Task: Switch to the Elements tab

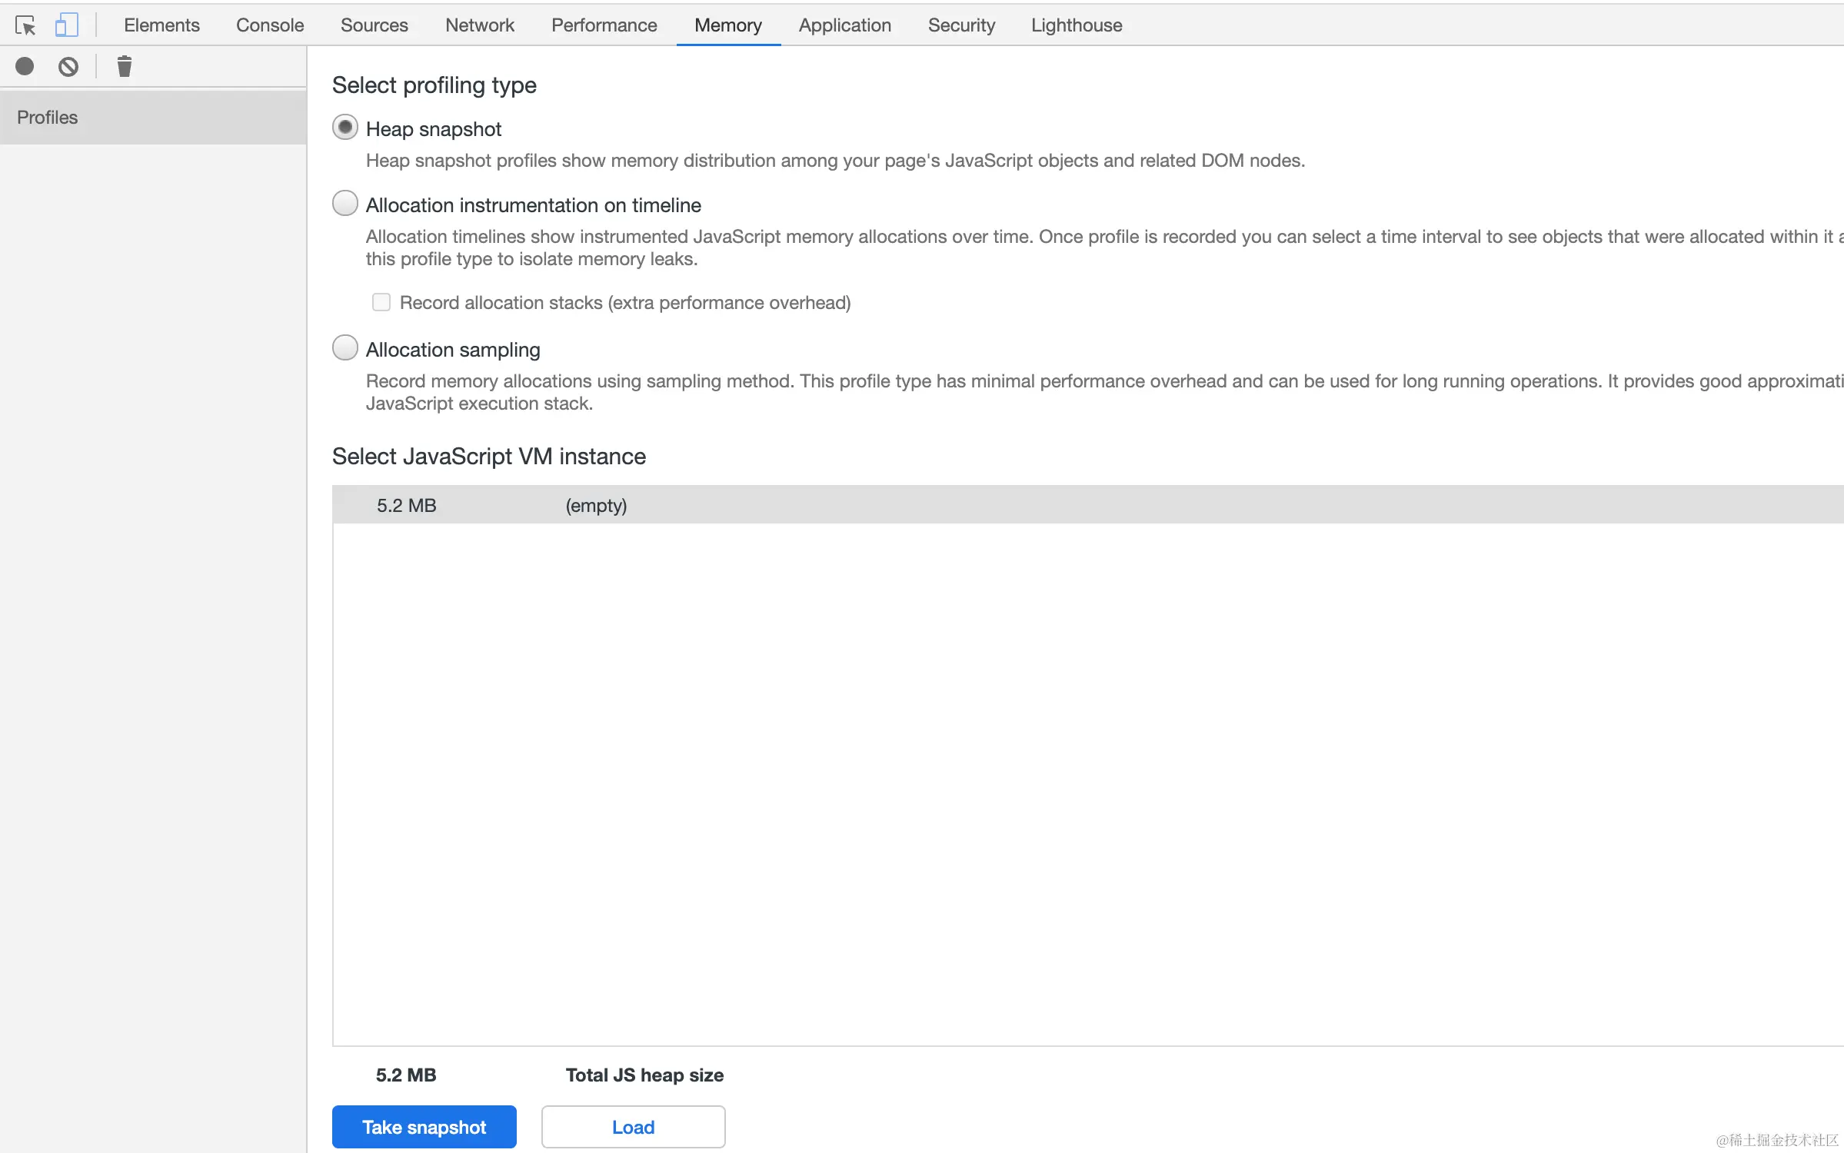Action: pyautogui.click(x=161, y=25)
